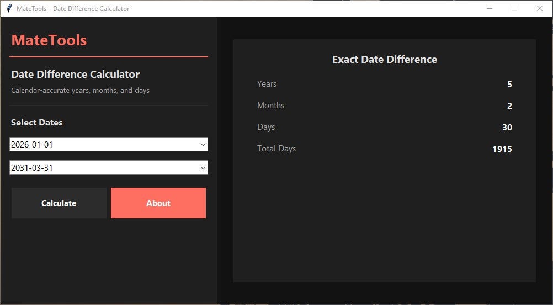The image size is (553, 305).
Task: Select the 'Date Difference Calculator' heading
Action: pos(76,75)
